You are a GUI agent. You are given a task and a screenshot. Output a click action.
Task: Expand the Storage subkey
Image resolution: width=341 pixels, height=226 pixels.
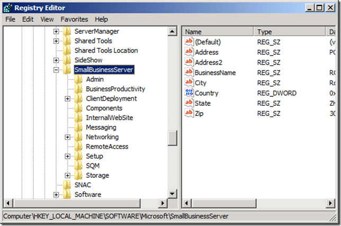[68, 175]
